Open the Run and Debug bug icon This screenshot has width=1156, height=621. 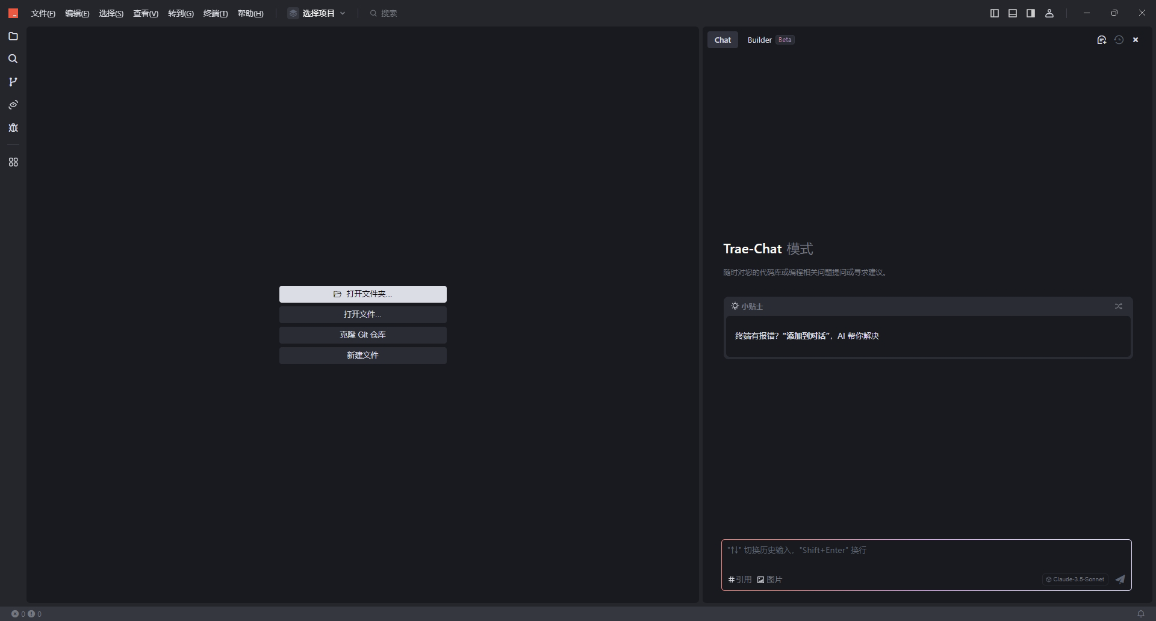pos(13,128)
